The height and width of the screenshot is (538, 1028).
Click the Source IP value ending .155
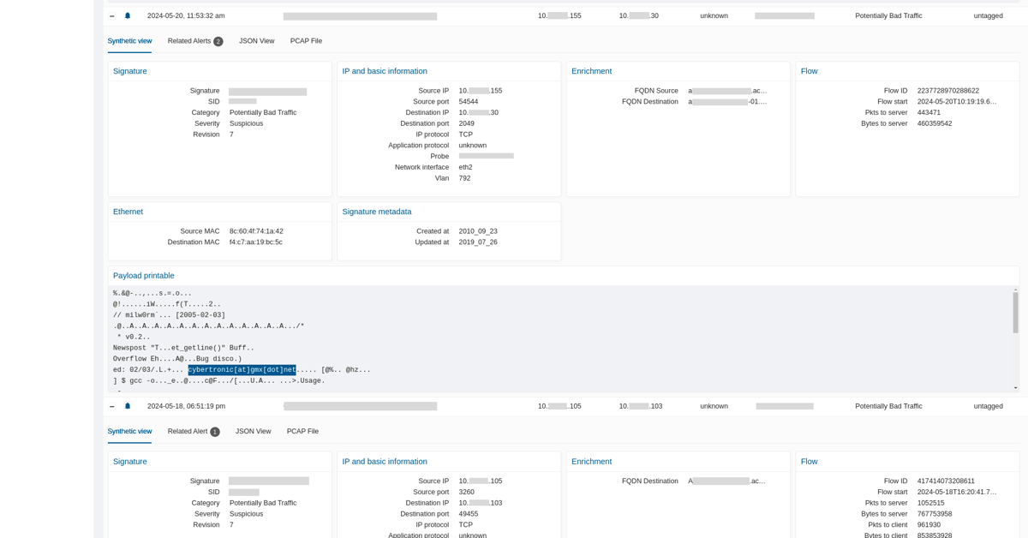(481, 91)
